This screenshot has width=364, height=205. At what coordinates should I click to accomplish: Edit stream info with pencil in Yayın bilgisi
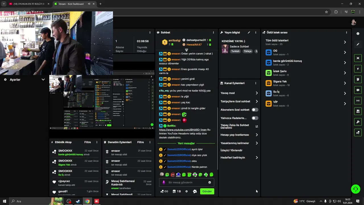[x=249, y=32]
